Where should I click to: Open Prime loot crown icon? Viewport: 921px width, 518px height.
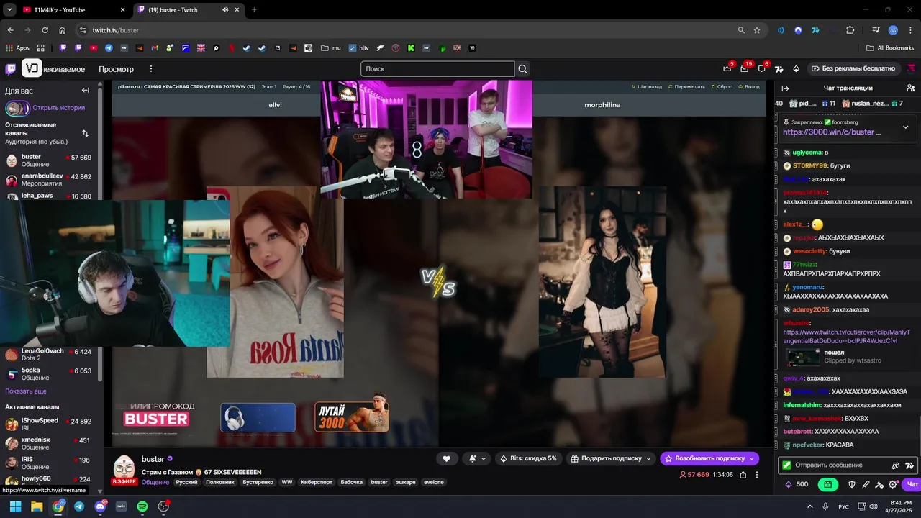coord(727,68)
